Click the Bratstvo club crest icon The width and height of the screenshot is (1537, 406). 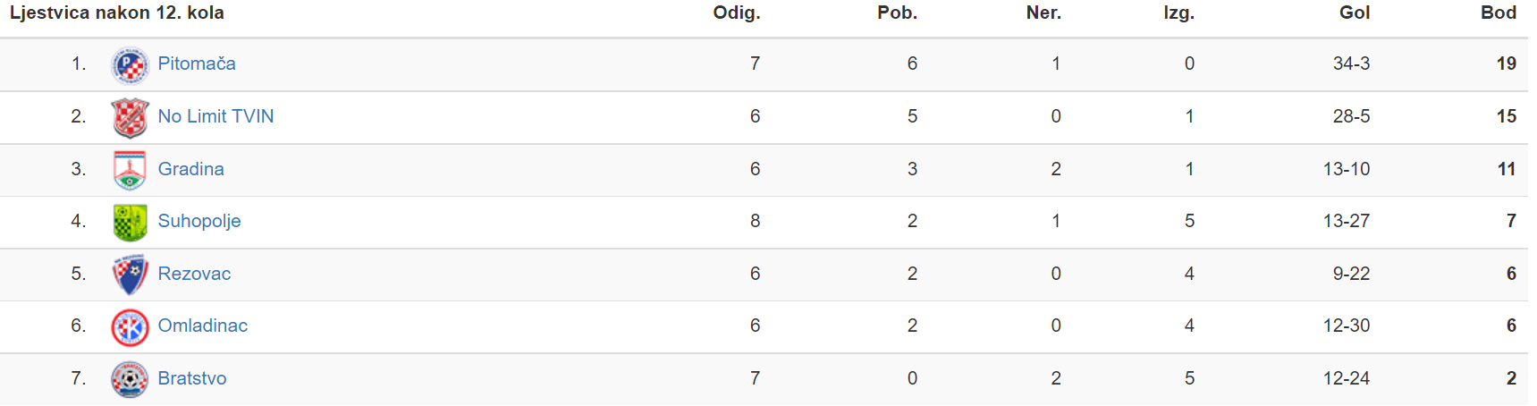coord(130,379)
